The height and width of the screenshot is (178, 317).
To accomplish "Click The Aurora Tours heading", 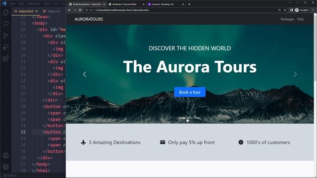I will point(190,67).
